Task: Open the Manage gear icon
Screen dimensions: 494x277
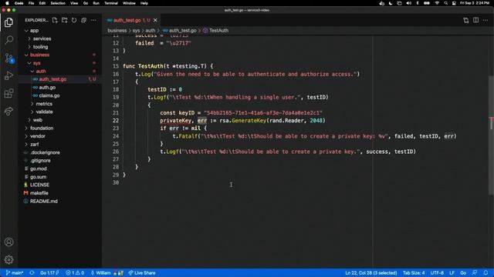Action: click(8, 260)
